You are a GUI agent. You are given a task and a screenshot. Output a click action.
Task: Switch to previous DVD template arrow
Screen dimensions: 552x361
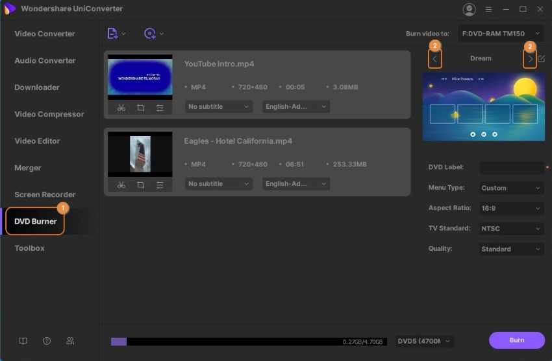[x=435, y=59]
